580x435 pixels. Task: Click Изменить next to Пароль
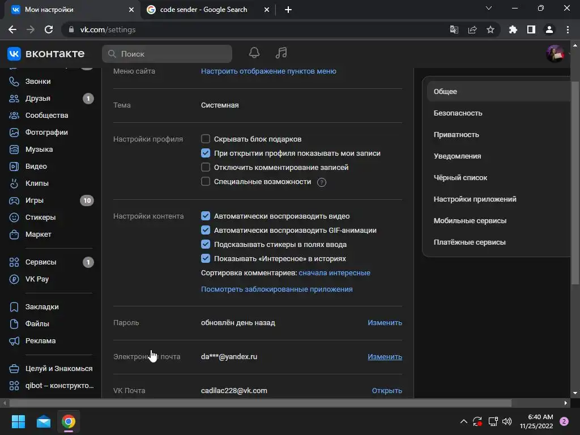click(385, 322)
